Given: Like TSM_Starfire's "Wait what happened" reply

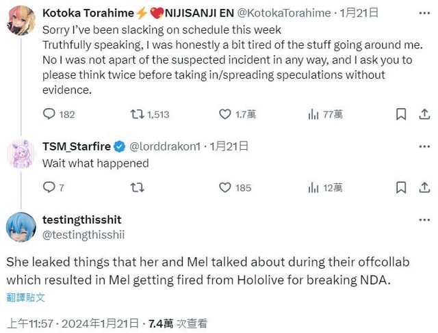Looking at the screenshot, I should click(225, 187).
